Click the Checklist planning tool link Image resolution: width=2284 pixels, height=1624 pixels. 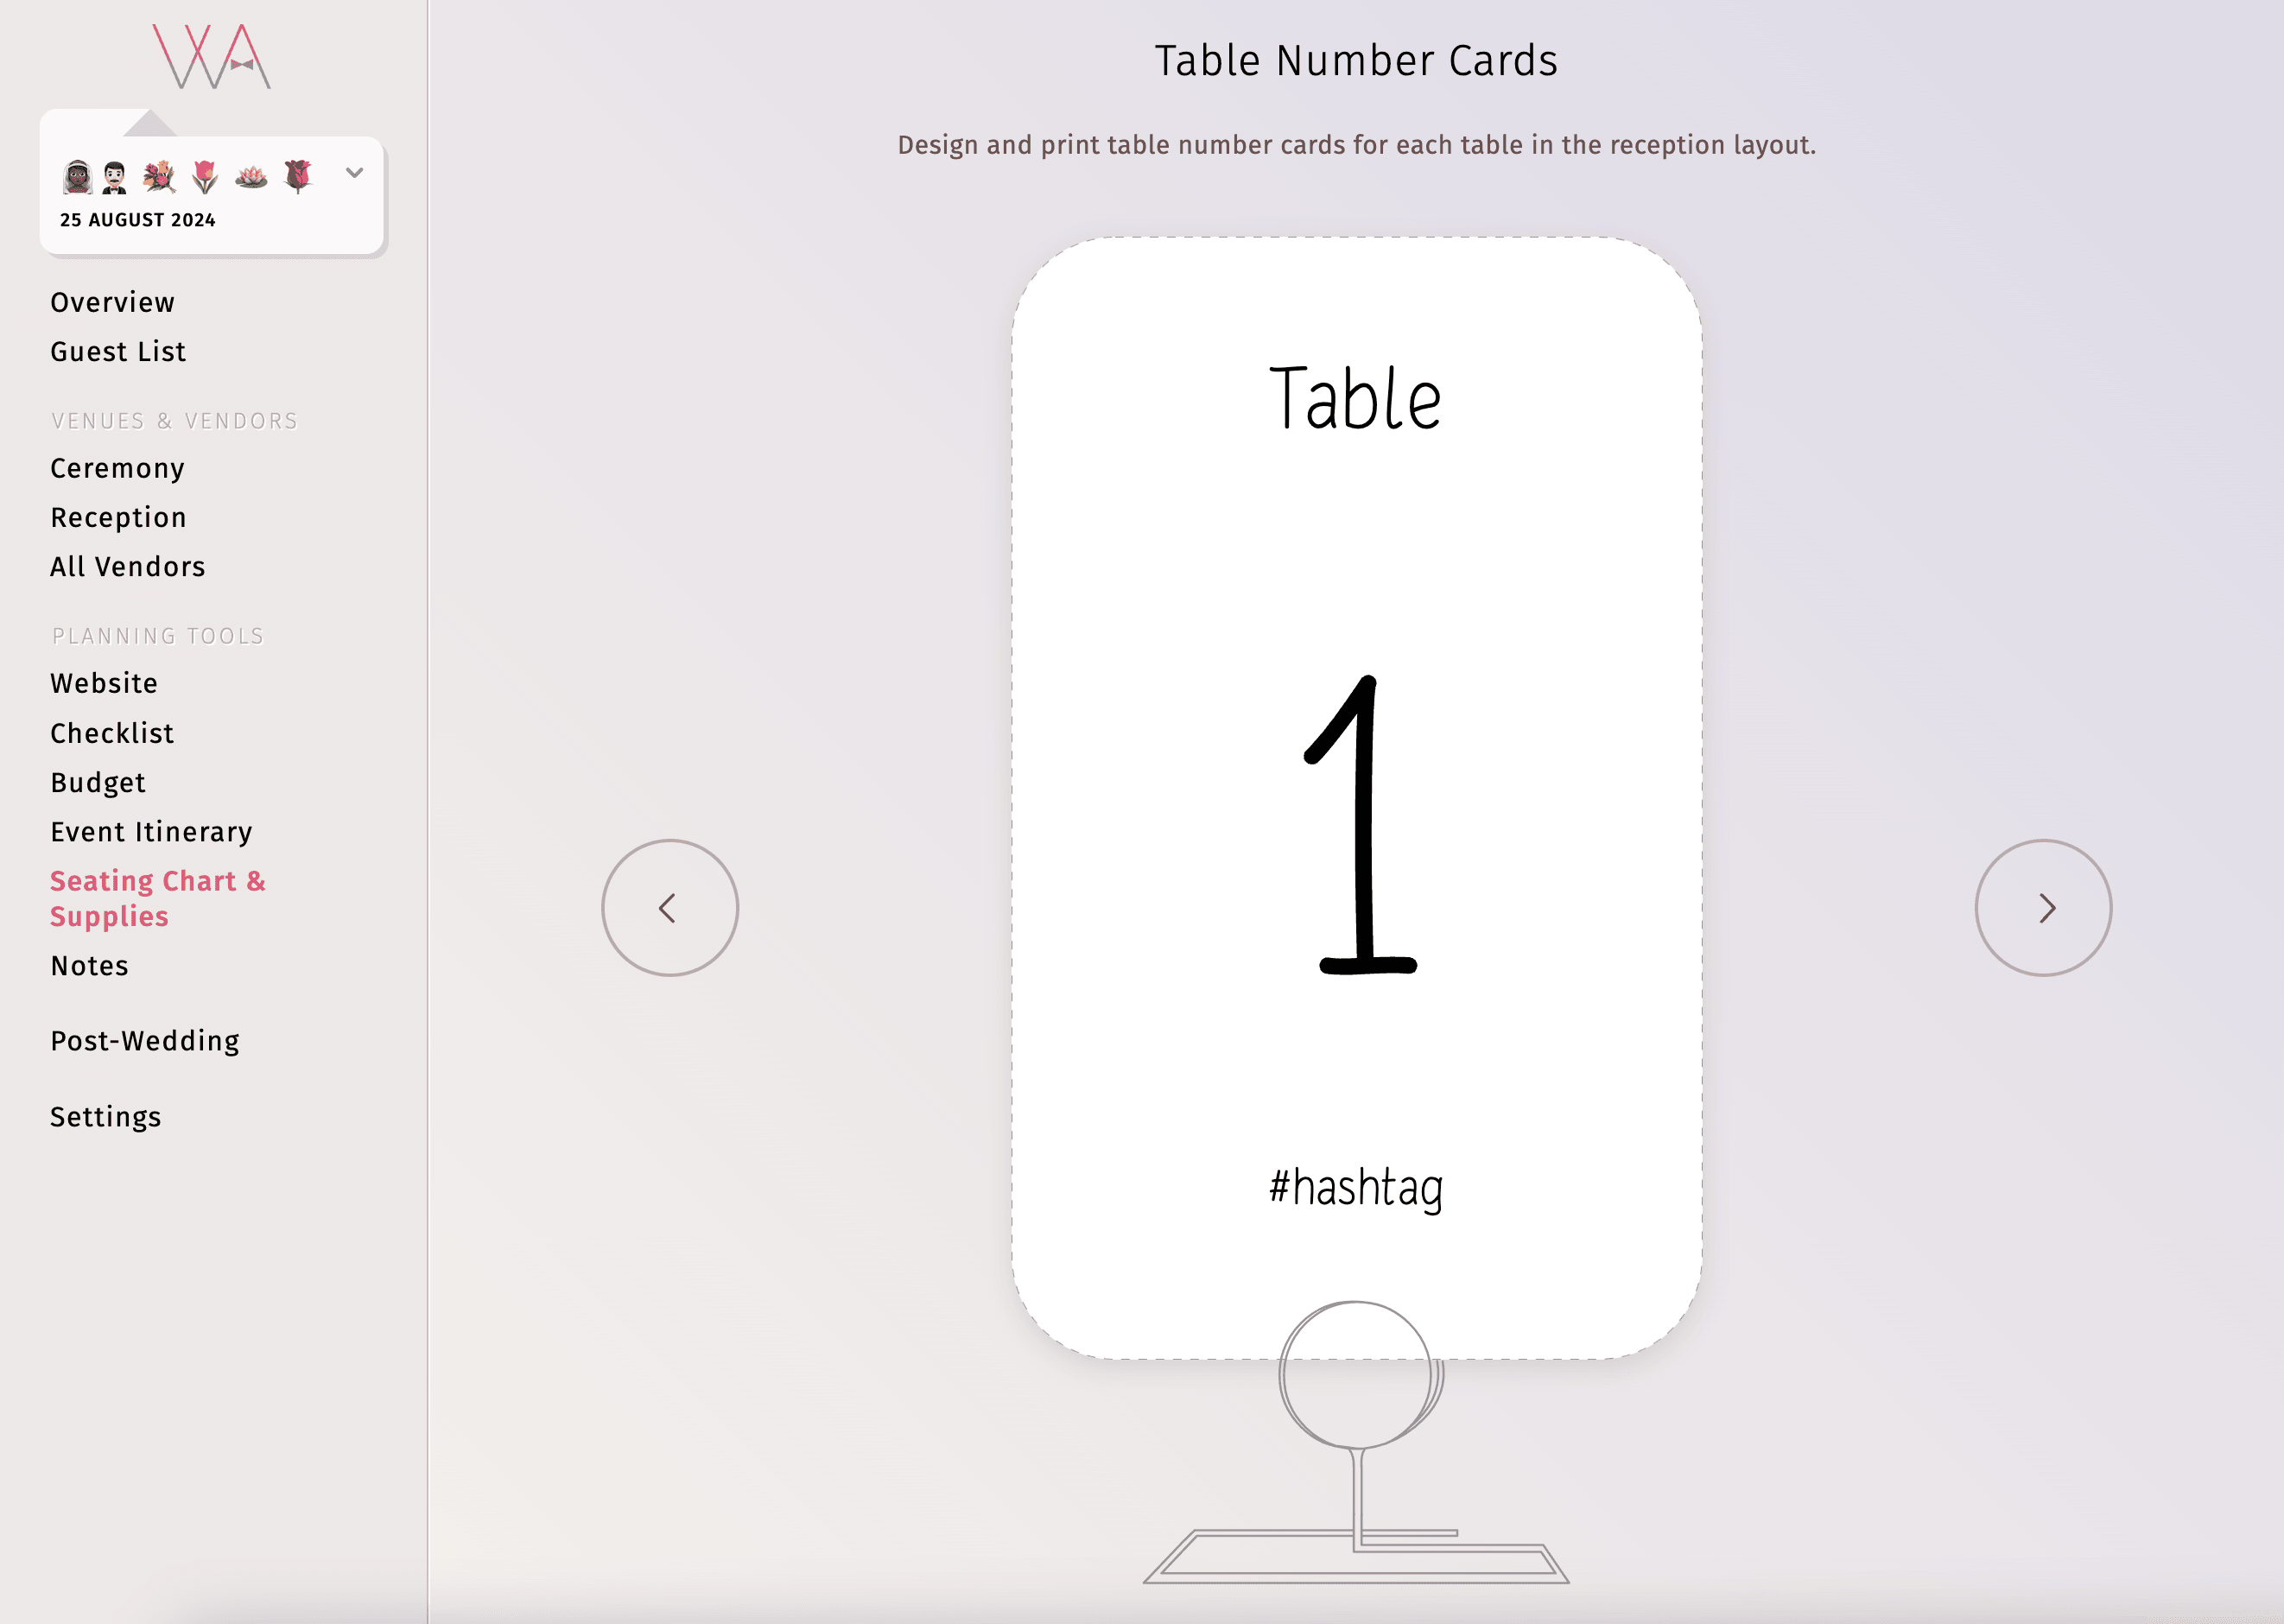[112, 733]
